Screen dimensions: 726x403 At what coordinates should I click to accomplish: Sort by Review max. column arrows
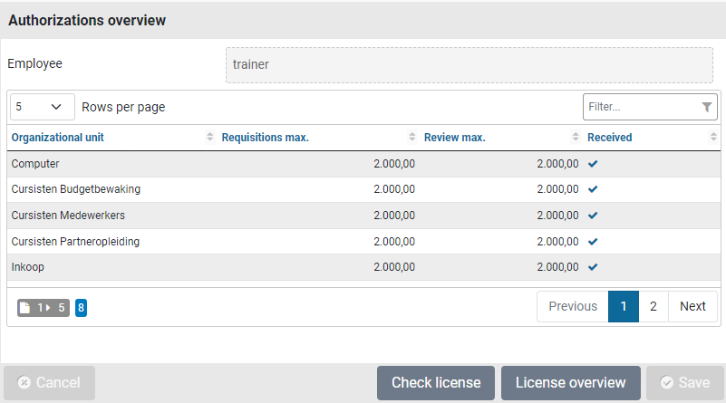click(x=576, y=138)
